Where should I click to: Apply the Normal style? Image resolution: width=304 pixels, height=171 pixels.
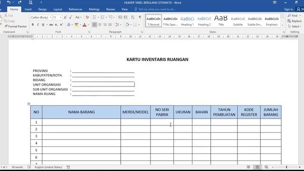[x=153, y=21]
